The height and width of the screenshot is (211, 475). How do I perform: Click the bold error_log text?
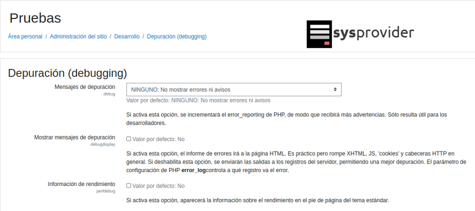(x=193, y=170)
